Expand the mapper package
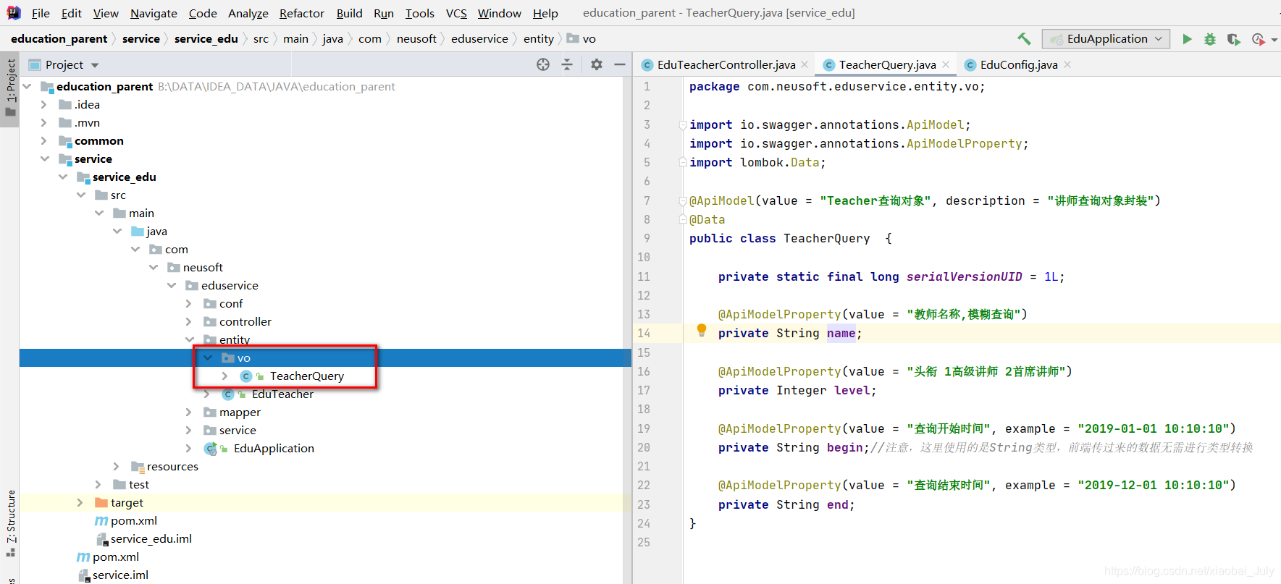 tap(188, 412)
